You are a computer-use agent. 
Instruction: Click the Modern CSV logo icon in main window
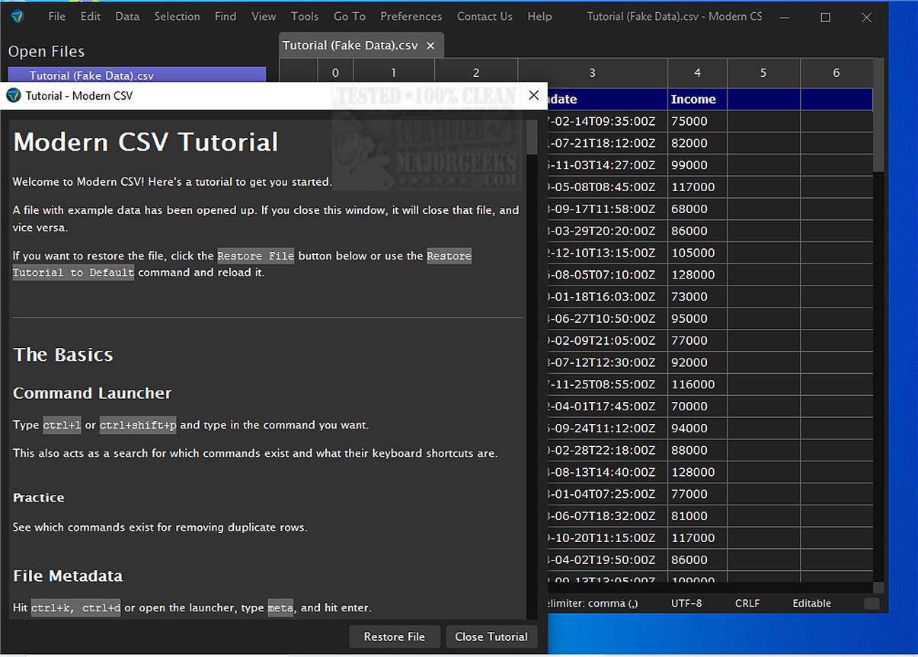pyautogui.click(x=18, y=16)
